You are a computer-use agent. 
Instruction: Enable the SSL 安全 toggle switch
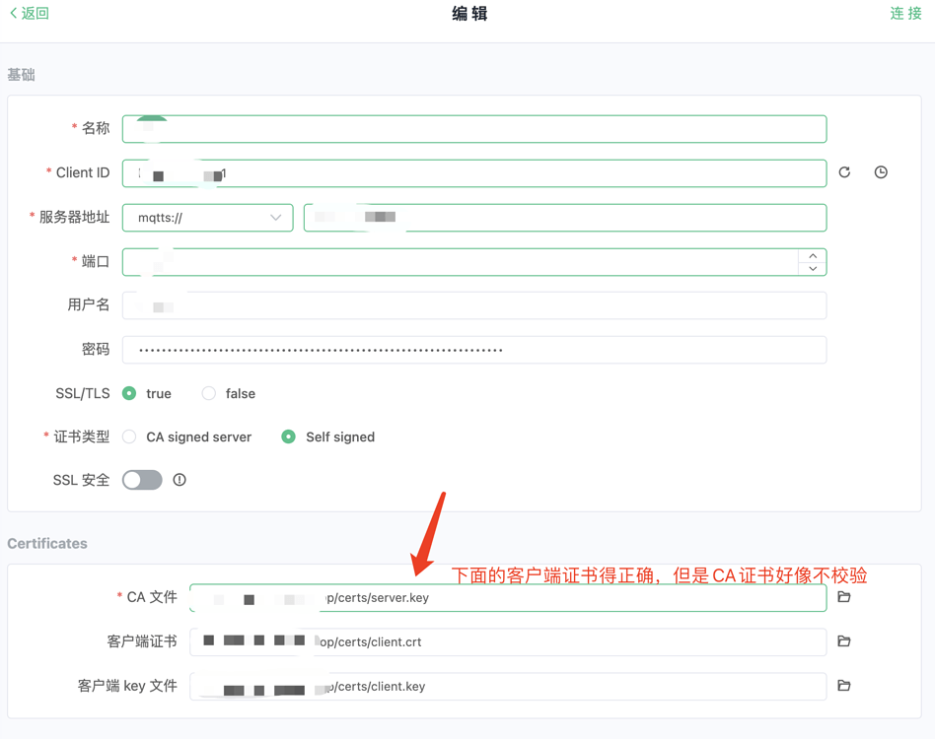[141, 480]
